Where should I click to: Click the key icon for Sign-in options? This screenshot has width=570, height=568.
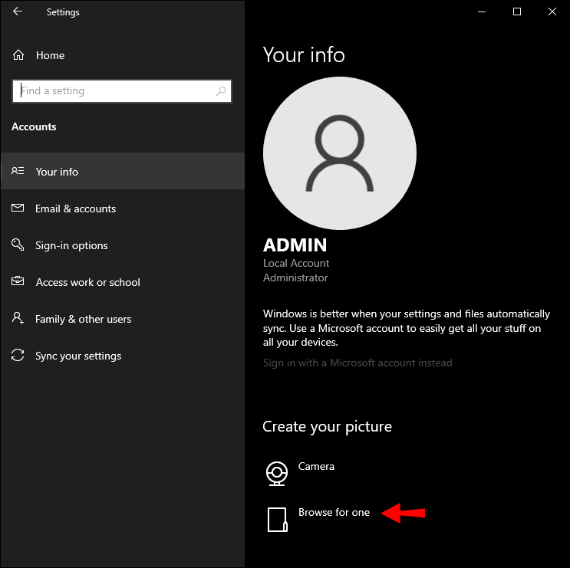tap(18, 245)
